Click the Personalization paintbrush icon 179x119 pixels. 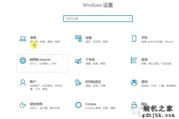78,61
